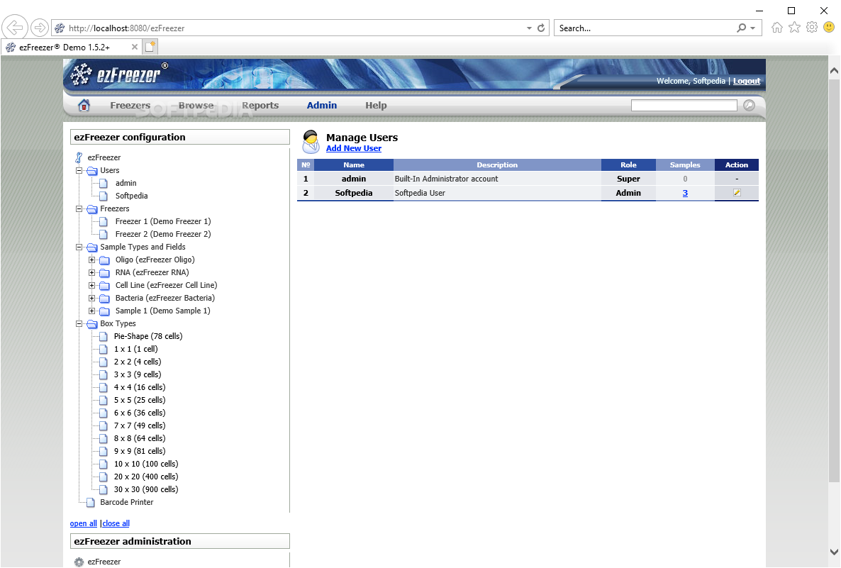The width and height of the screenshot is (841, 568).
Task: Click the open all link
Action: pos(83,523)
